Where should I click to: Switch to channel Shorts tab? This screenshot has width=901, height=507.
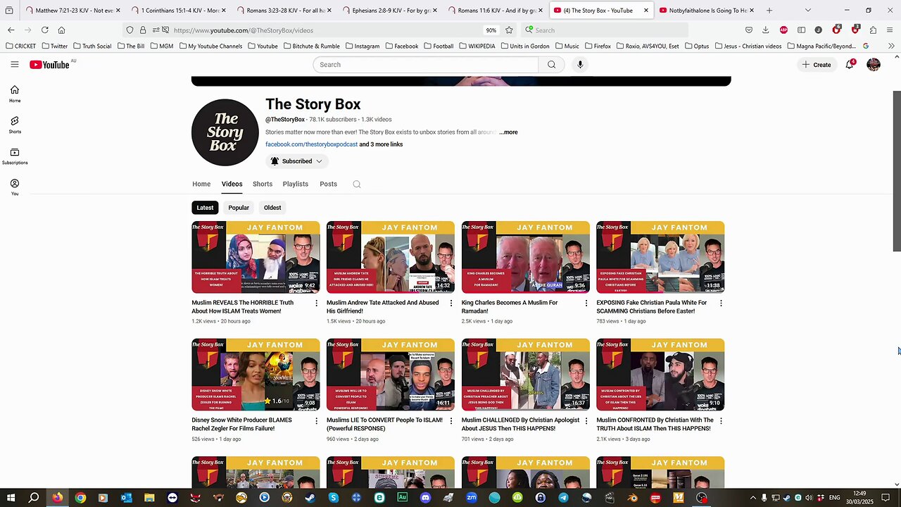coord(263,184)
